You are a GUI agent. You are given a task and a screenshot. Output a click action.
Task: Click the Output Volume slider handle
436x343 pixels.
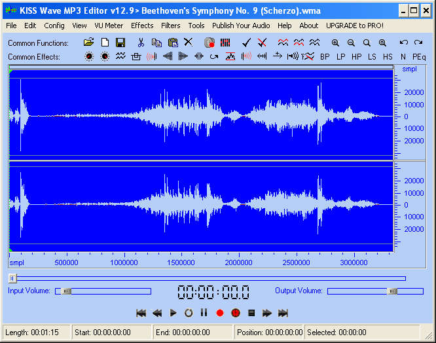point(392,291)
